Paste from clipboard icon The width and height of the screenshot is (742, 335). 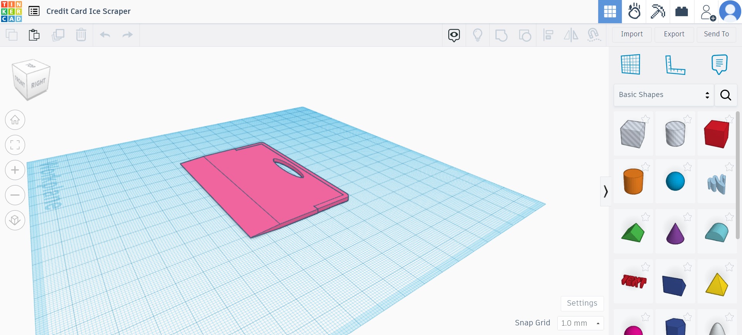[34, 35]
